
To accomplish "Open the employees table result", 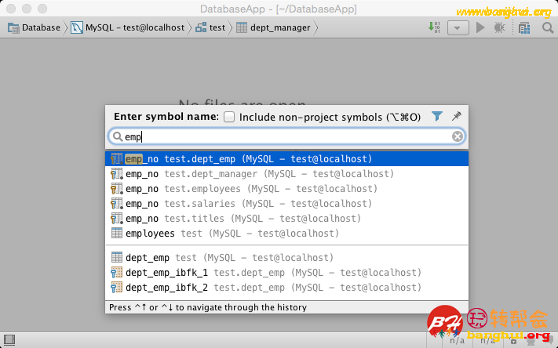I will pos(286,234).
